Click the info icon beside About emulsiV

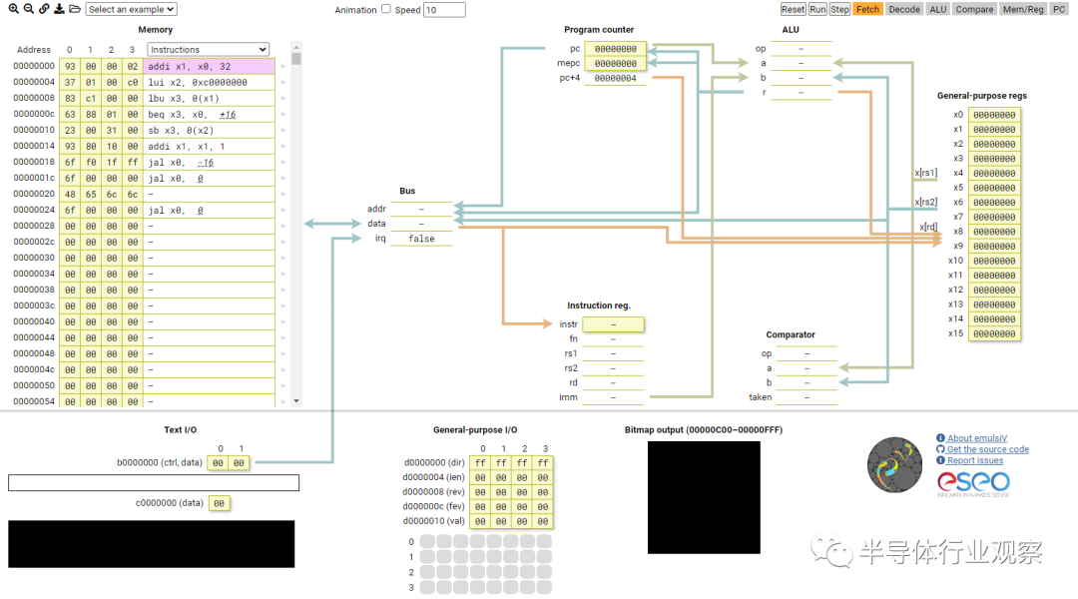940,438
